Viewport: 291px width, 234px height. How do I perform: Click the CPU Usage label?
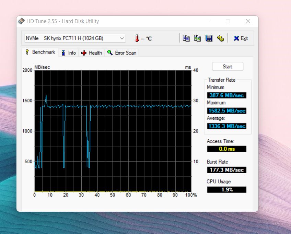(x=219, y=182)
